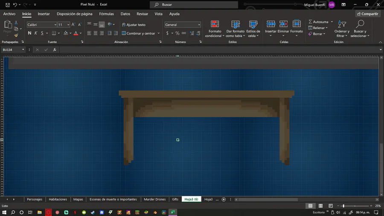The image size is (384, 216).
Task: Click the zoom slider handle
Action: click(343, 206)
